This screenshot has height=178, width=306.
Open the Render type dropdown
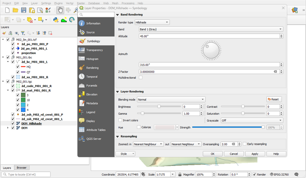click(x=152, y=22)
